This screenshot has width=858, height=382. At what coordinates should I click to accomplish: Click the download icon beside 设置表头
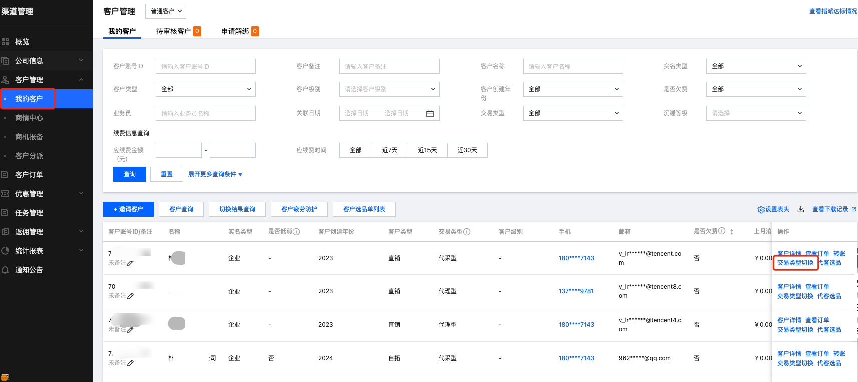[801, 209]
